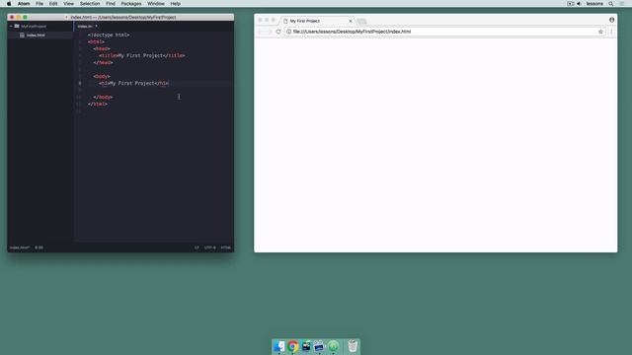The height and width of the screenshot is (355, 632).
Task: Open the Chrome three-dot menu
Action: [x=611, y=32]
